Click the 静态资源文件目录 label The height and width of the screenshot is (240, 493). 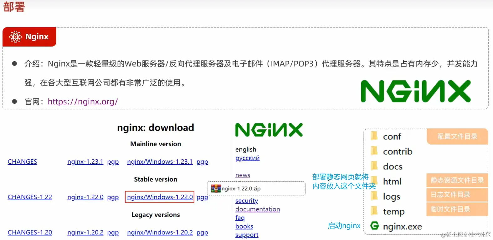tap(457, 180)
